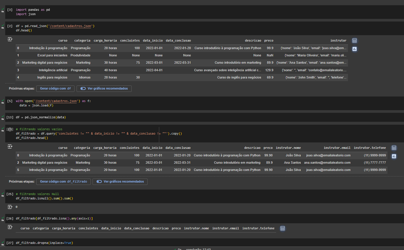Select 'Excel para iniciantes' cell in df table
Screen dimensions: 404x250
tap(52, 55)
